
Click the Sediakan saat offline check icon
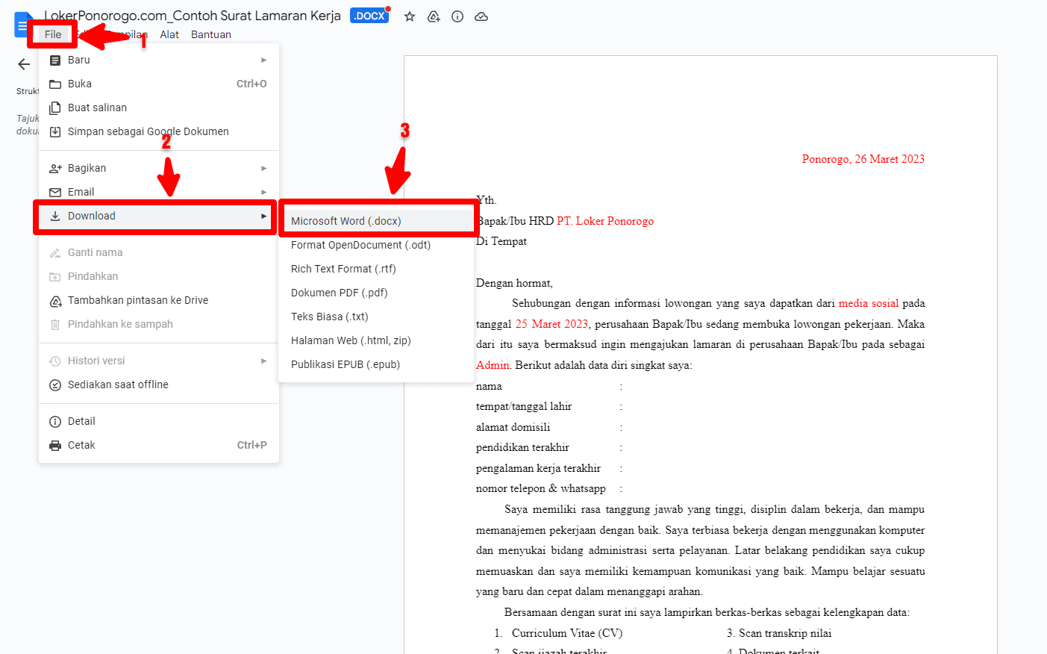pyautogui.click(x=55, y=385)
